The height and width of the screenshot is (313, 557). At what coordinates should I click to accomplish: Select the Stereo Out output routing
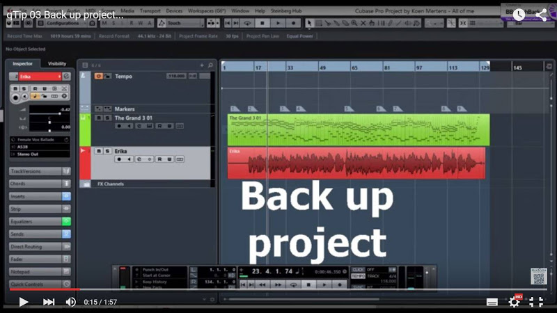tap(40, 154)
